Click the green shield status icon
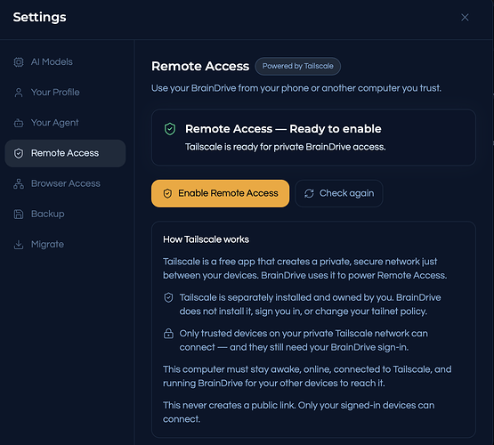Screen dimensions: 494x445 coord(170,129)
